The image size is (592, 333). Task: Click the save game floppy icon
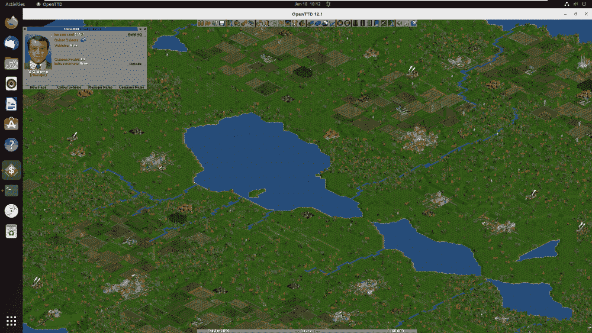[222, 24]
